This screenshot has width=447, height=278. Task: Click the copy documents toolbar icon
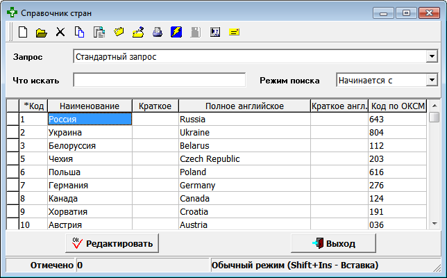coord(79,32)
